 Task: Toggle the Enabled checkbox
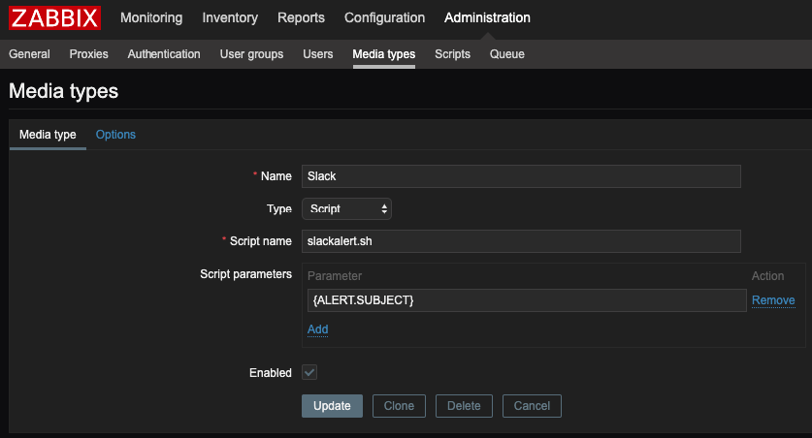(x=309, y=372)
